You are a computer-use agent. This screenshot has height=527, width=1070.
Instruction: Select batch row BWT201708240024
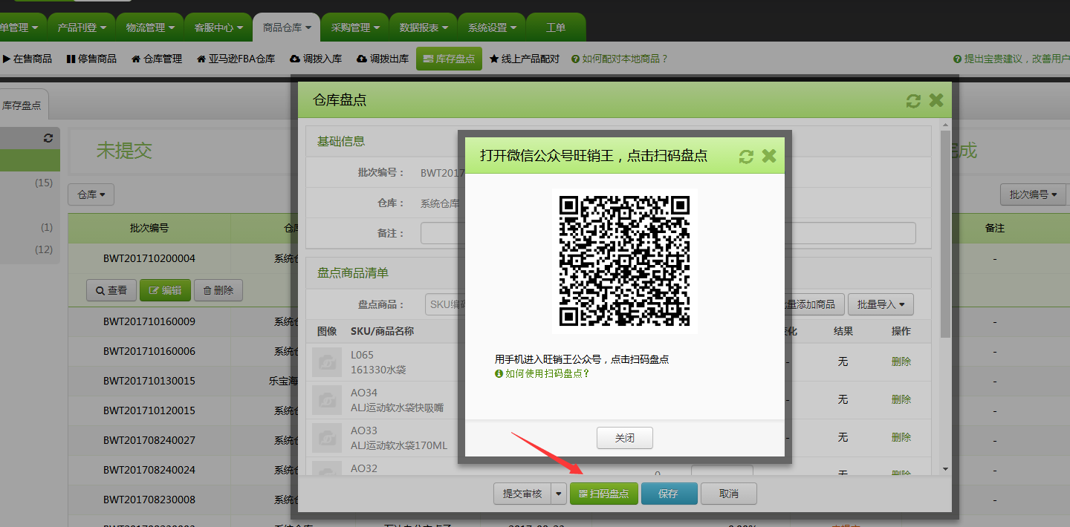149,470
